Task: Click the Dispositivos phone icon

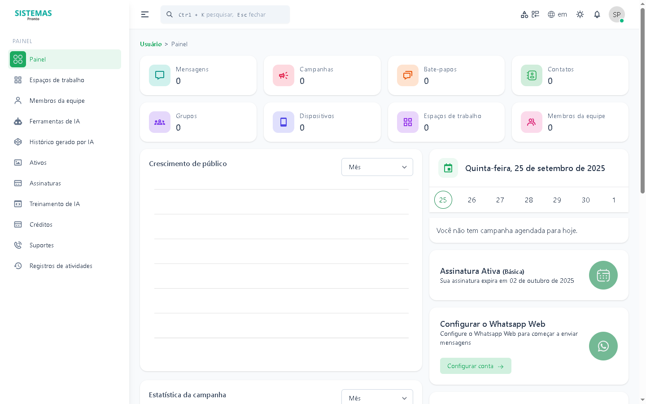Action: (x=284, y=122)
